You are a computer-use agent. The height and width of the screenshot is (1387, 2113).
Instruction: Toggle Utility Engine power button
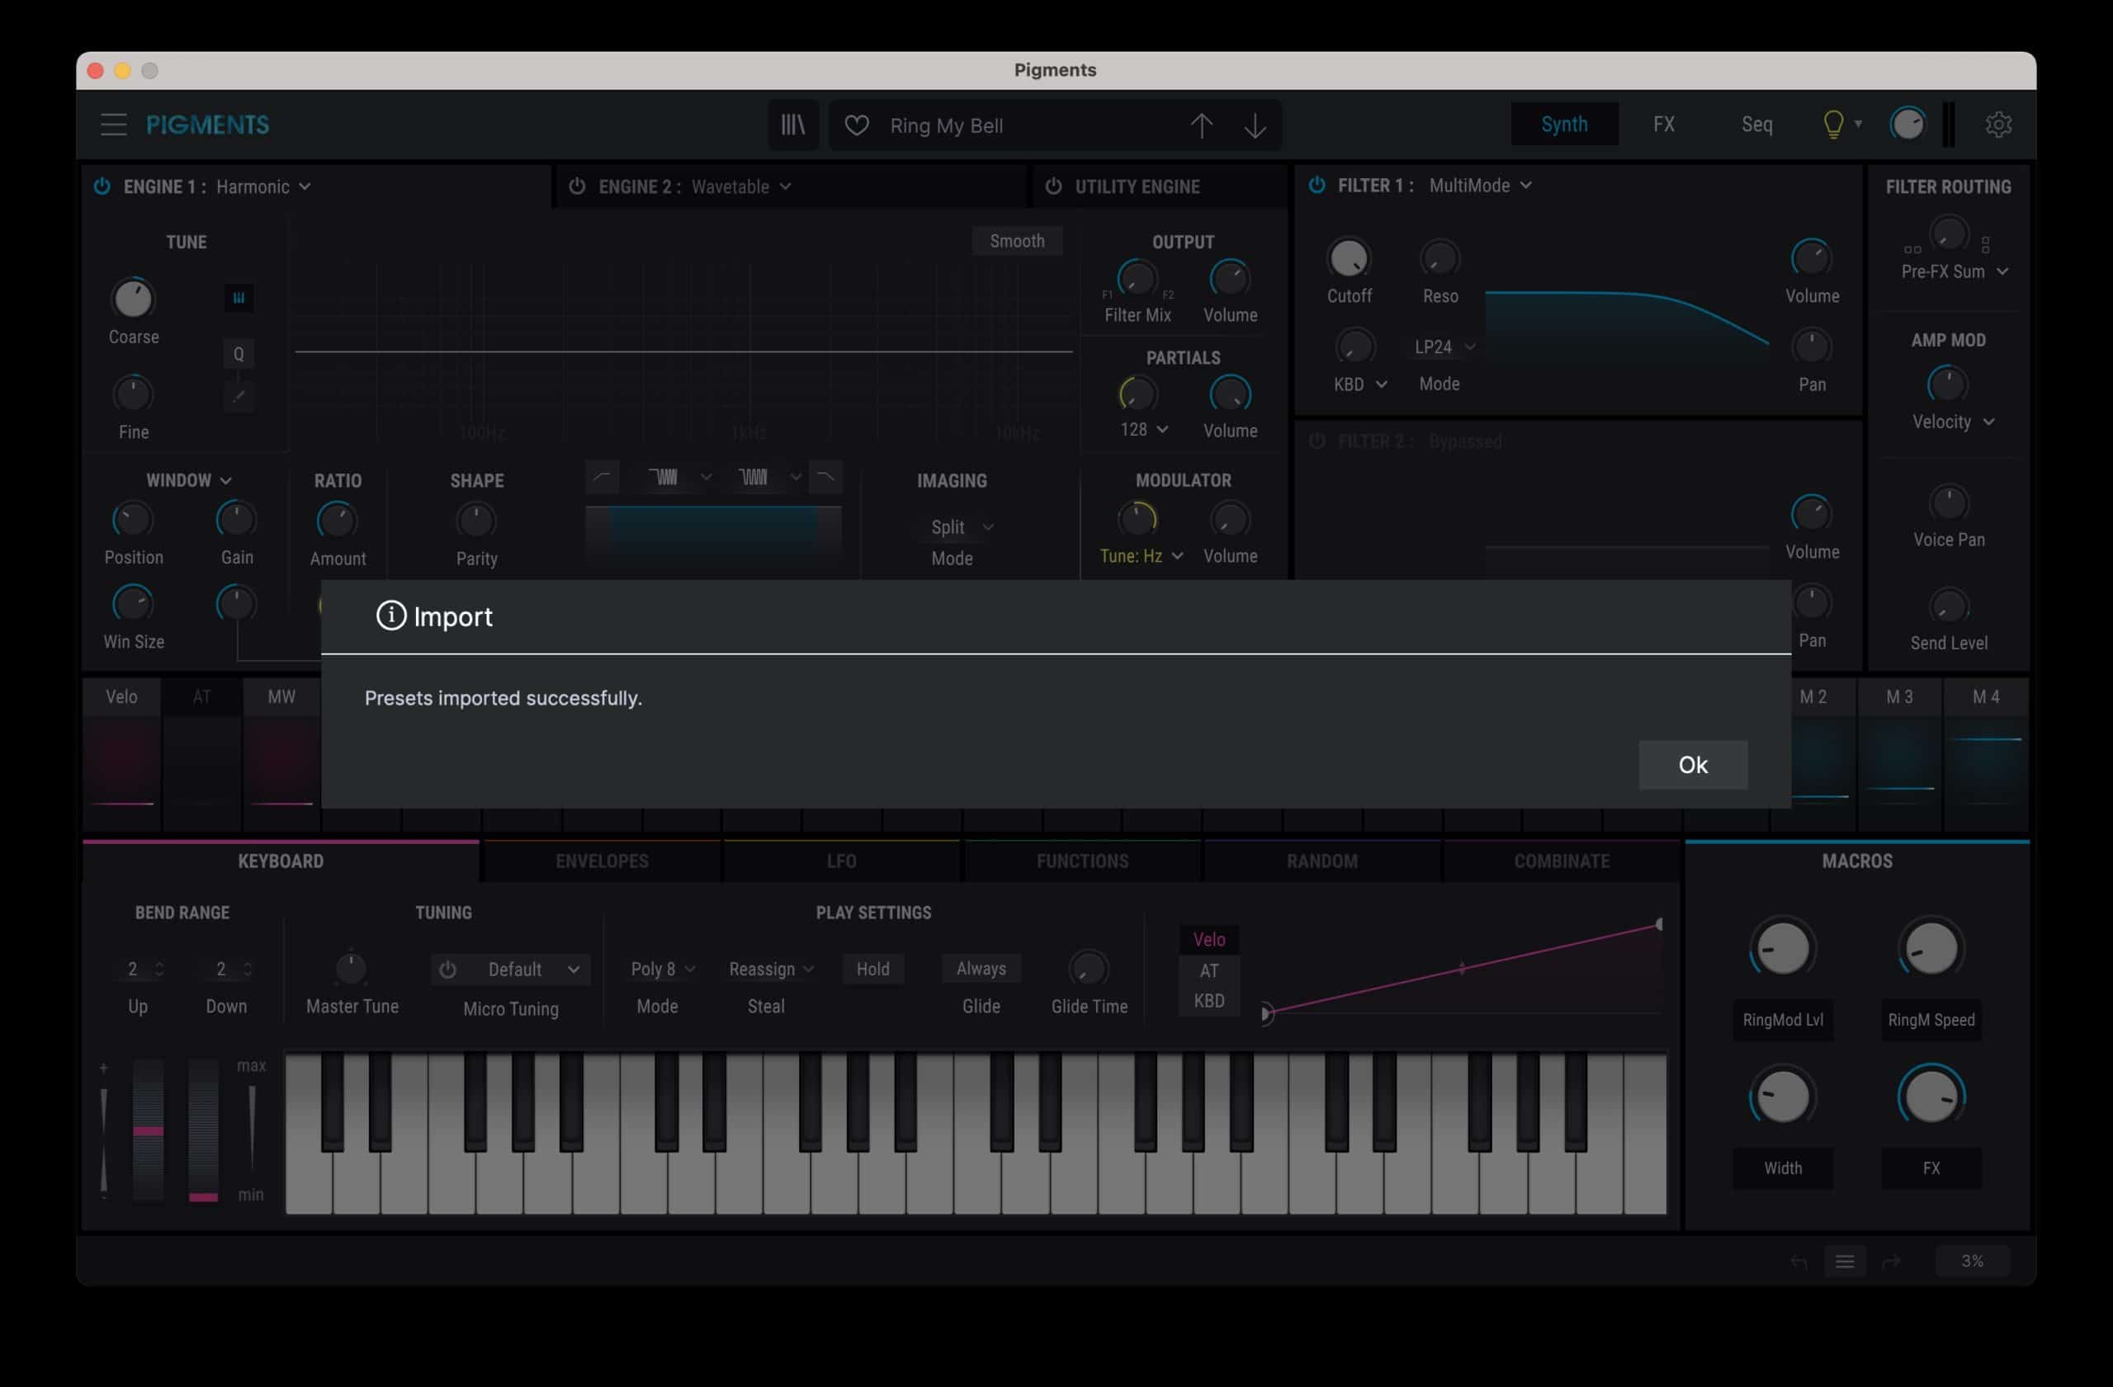1053,186
